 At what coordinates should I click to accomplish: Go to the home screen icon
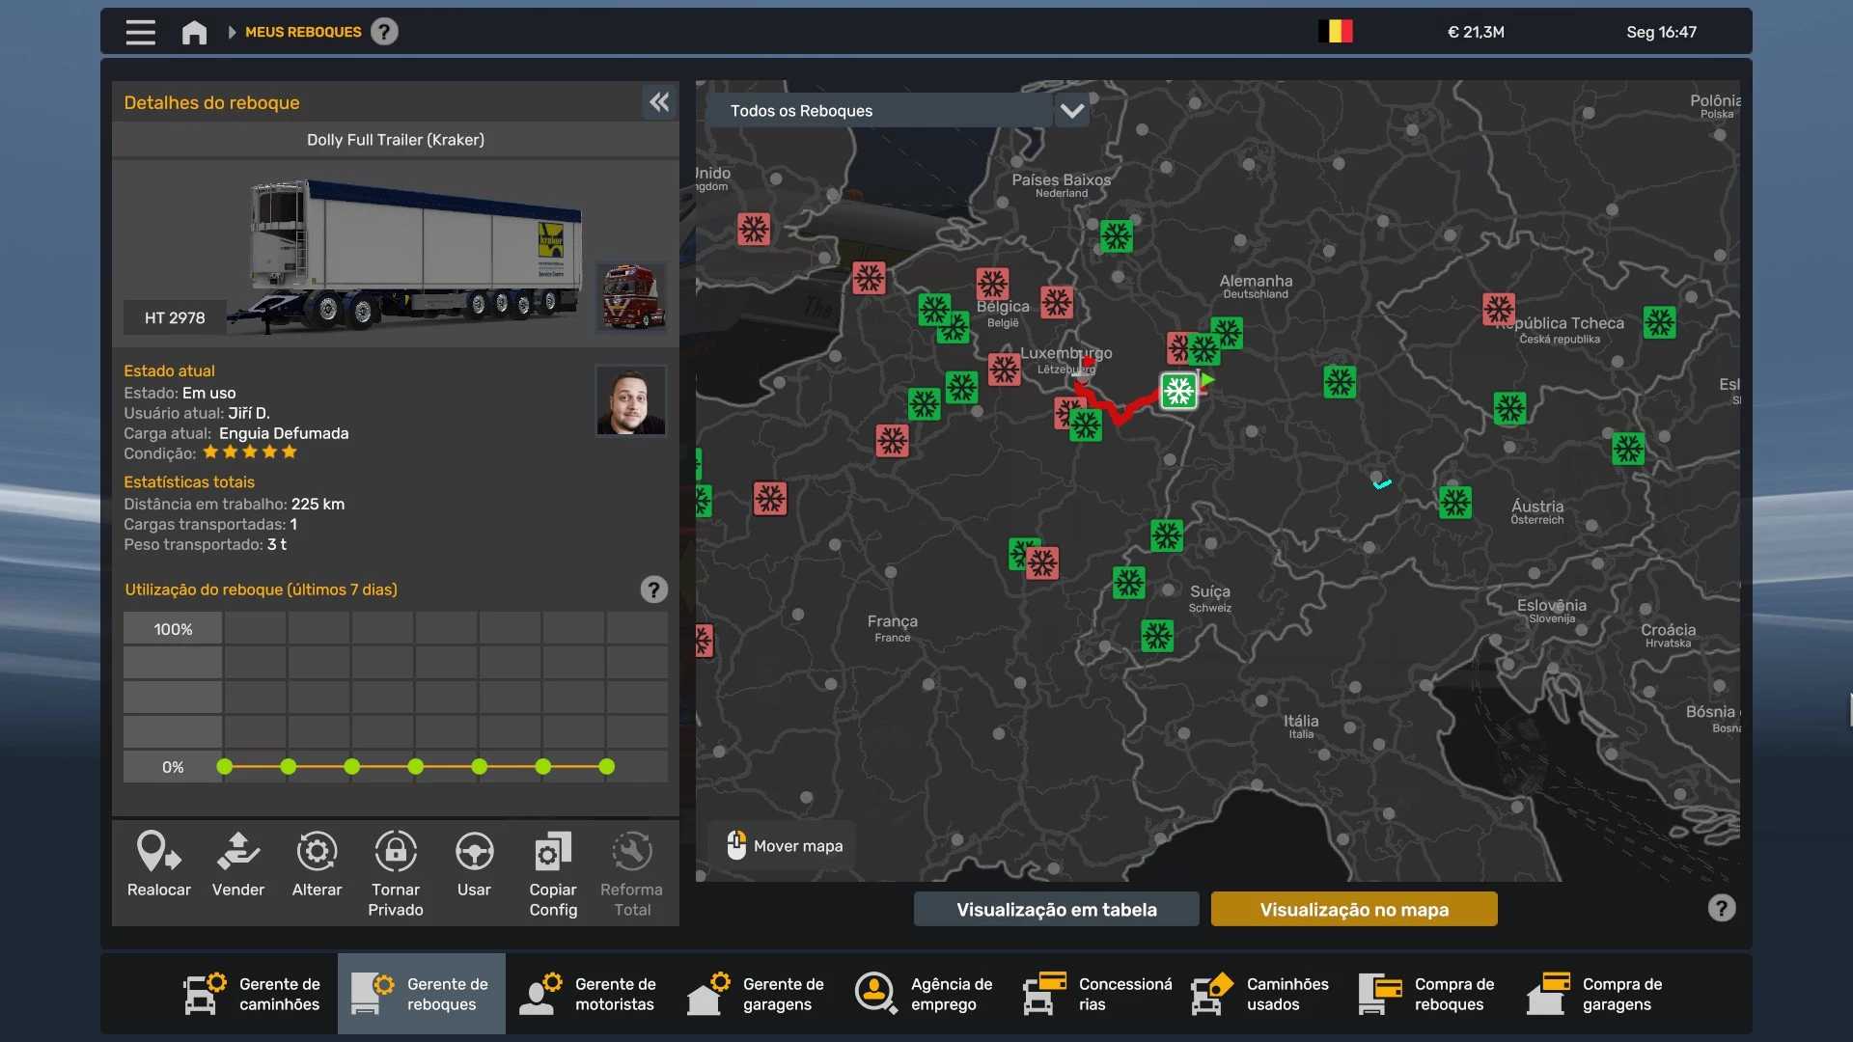[x=194, y=32]
